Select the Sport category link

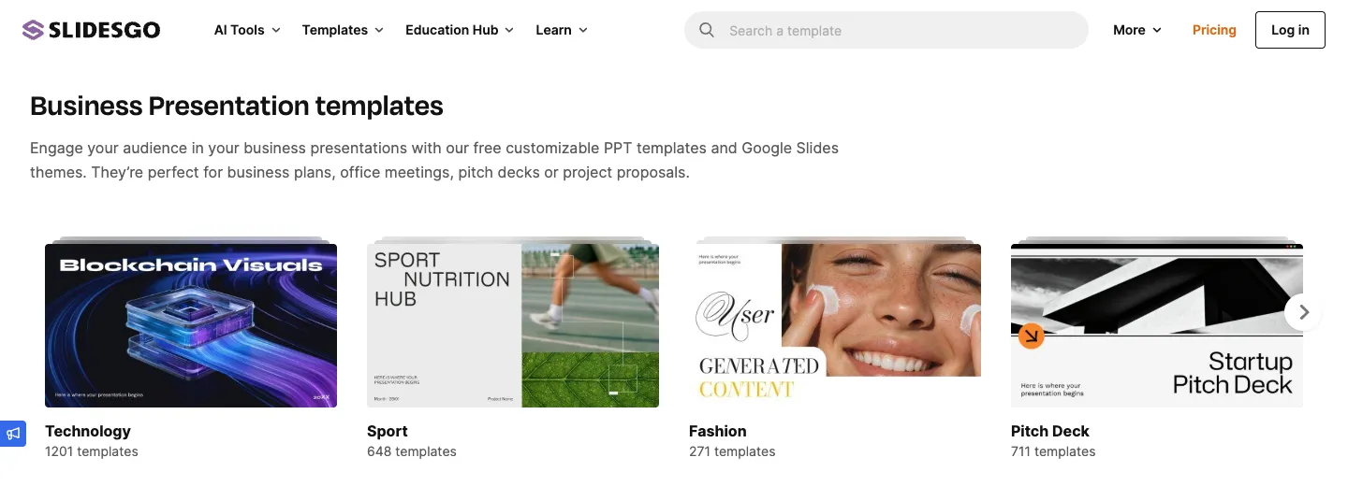[x=388, y=431]
